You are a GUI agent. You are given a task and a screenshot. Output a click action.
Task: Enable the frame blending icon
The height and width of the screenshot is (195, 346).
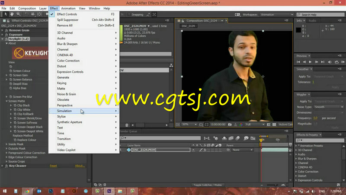pyautogui.click(x=231, y=138)
